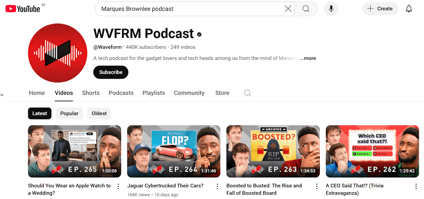This screenshot has width=424, height=199.
Task: Open the Create button
Action: pyautogui.click(x=380, y=9)
